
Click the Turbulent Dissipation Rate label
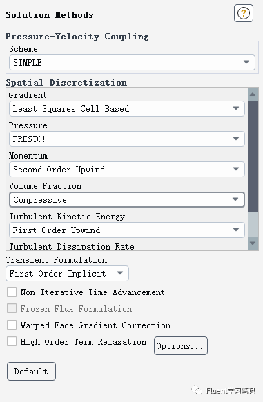(x=72, y=247)
